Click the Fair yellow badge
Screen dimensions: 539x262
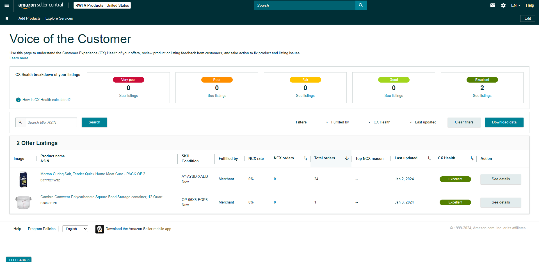tap(305, 80)
